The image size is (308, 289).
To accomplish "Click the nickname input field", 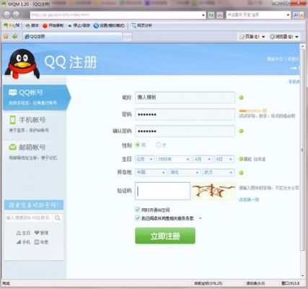I will coord(185,98).
